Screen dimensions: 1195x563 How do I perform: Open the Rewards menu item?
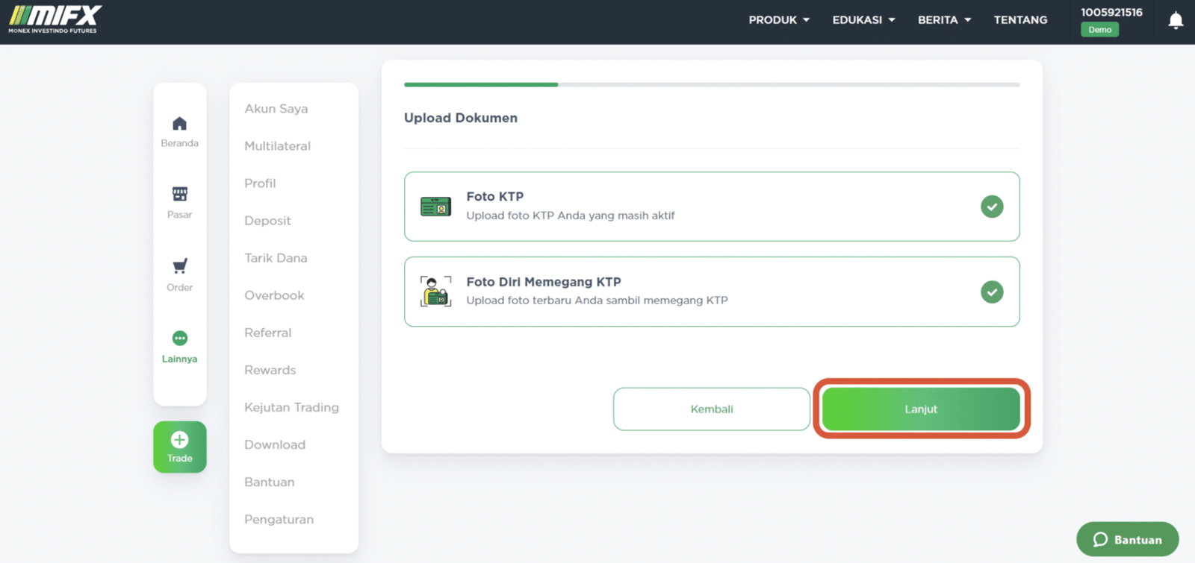[270, 370]
